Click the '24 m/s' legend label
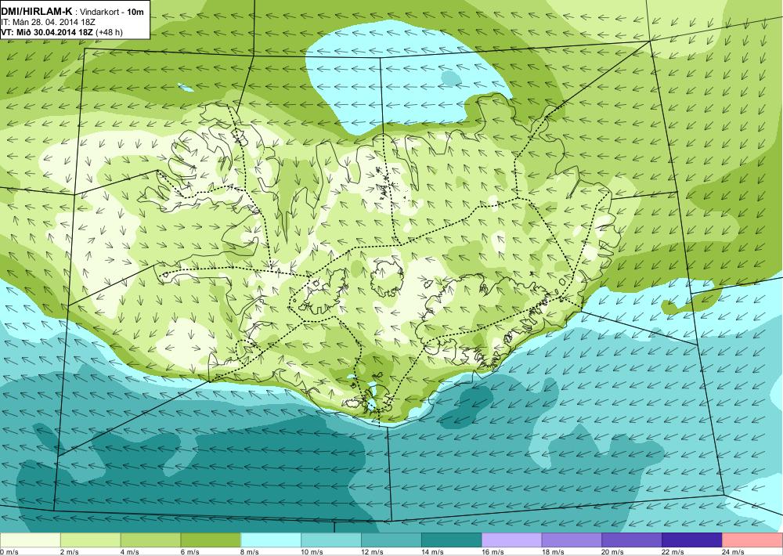 (x=734, y=552)
